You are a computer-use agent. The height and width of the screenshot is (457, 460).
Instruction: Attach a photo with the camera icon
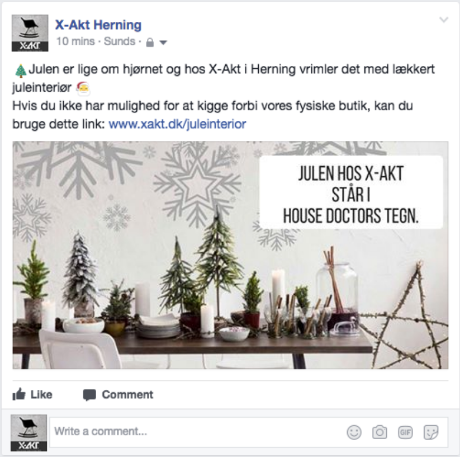click(x=380, y=432)
